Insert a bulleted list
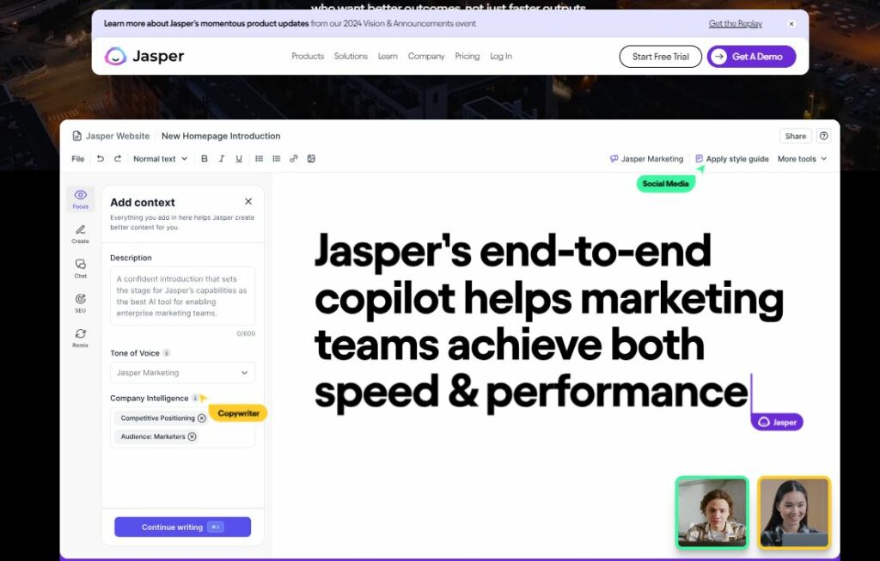This screenshot has width=880, height=561. click(260, 159)
